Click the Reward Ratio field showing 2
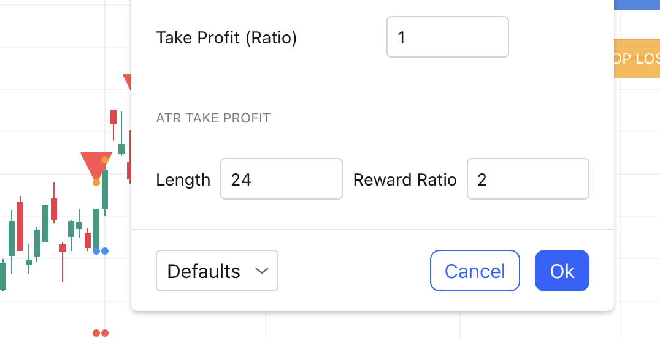This screenshot has width=660, height=338. [528, 179]
